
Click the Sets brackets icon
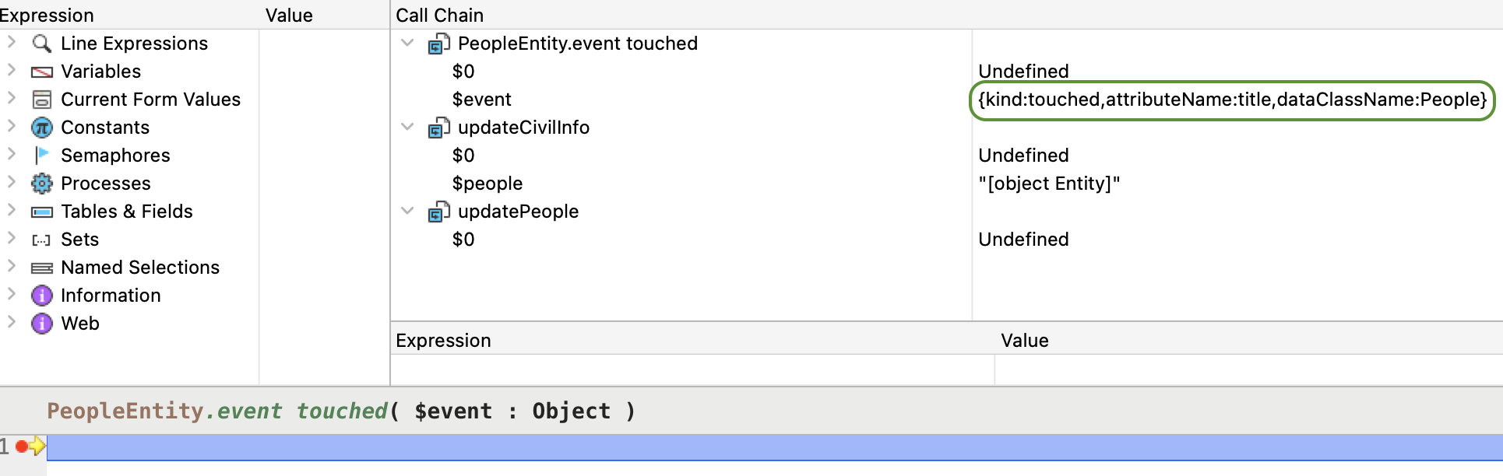(x=41, y=240)
